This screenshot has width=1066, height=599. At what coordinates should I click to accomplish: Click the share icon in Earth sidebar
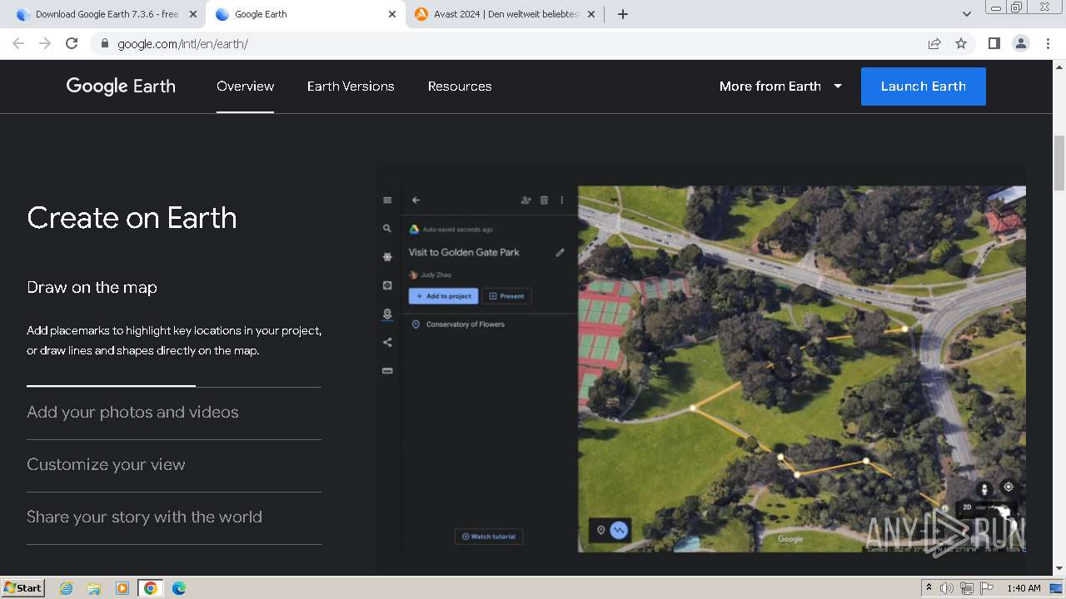tap(387, 342)
